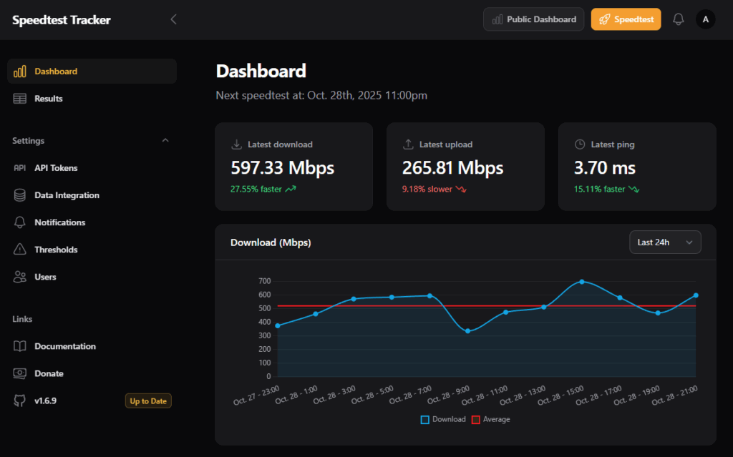Click the Public Dashboard button

[534, 20]
